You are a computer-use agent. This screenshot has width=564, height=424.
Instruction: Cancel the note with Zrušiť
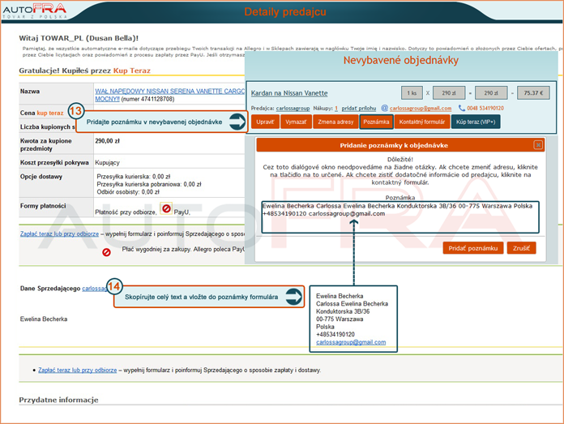[521, 248]
